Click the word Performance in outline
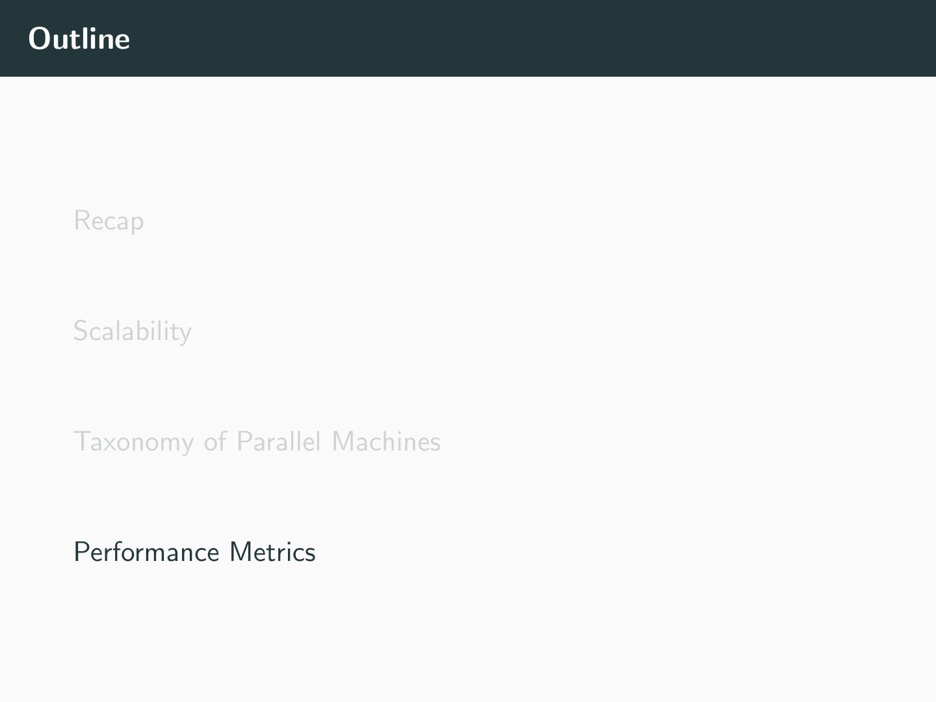 pyautogui.click(x=146, y=552)
